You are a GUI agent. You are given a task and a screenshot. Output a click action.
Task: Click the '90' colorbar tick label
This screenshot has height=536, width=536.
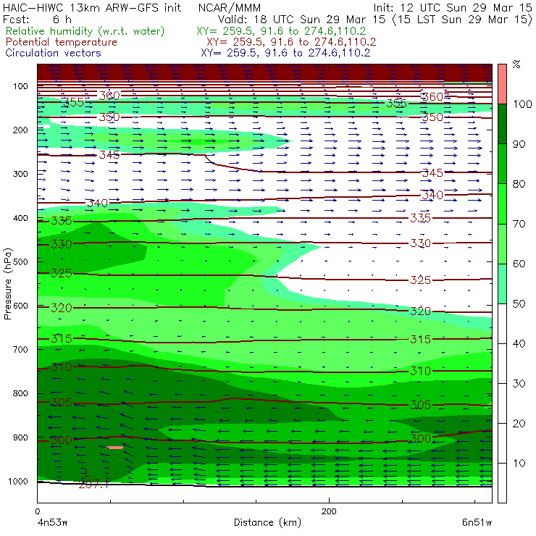click(519, 144)
